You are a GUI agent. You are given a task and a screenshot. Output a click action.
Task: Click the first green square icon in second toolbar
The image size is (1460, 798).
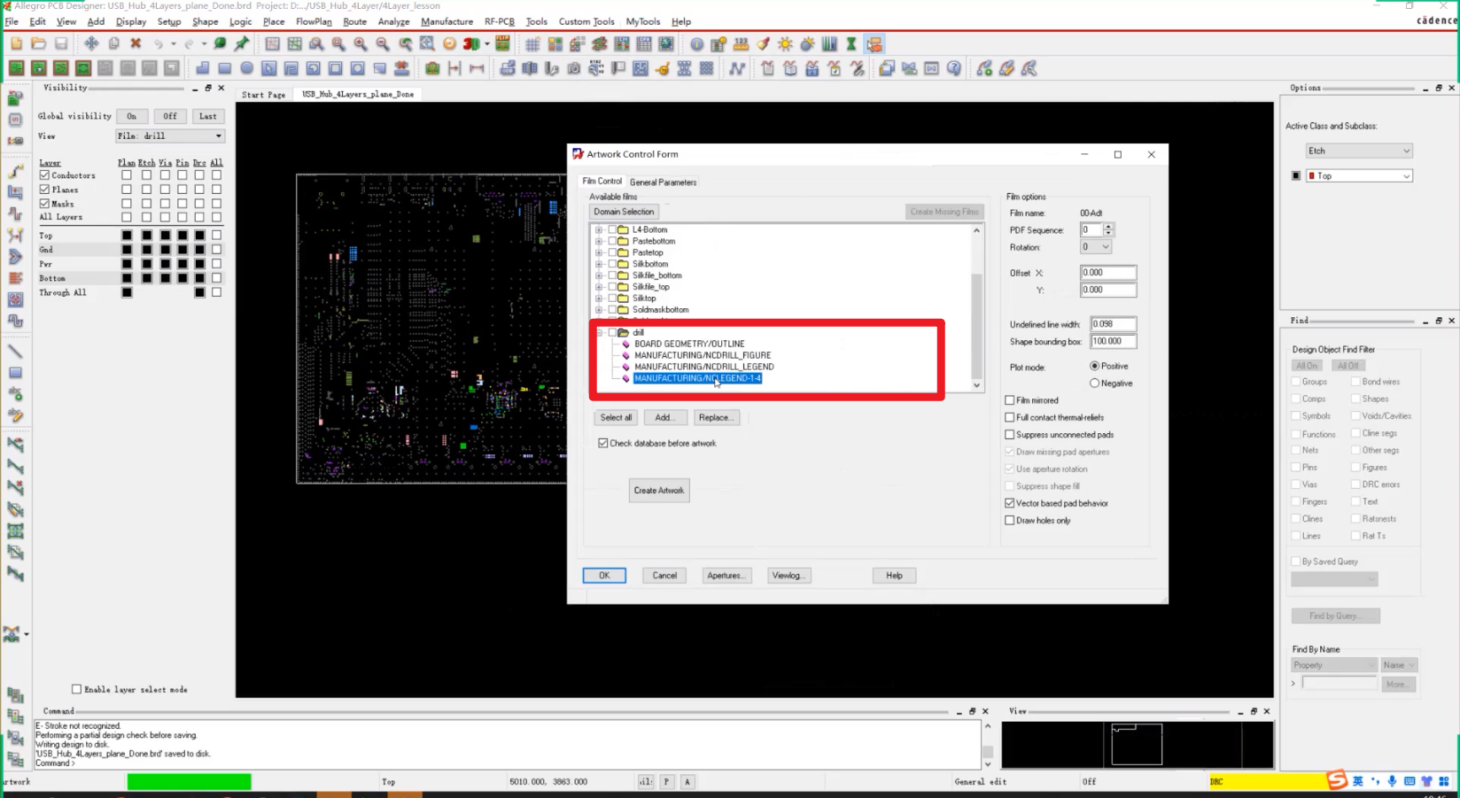tap(17, 68)
